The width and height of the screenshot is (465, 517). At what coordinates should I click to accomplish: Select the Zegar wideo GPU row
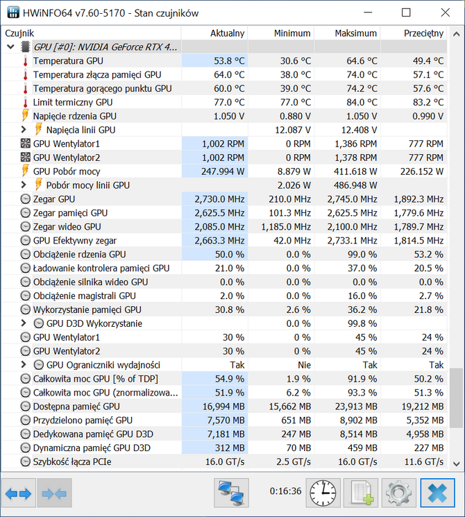pyautogui.click(x=224, y=227)
